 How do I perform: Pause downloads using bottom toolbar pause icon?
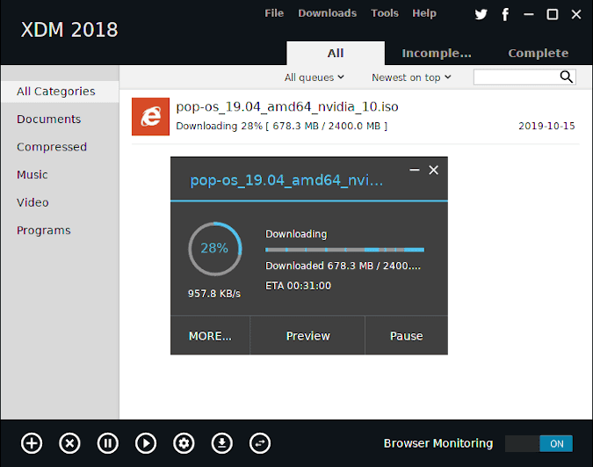pos(108,442)
